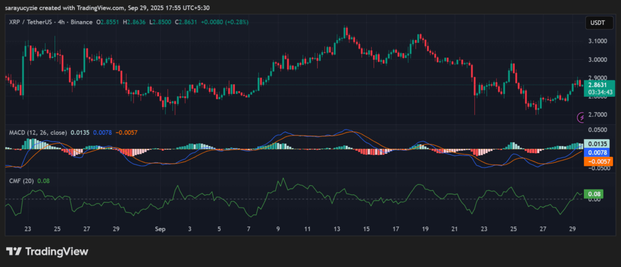Click the green 0.08 CMF value tag
Image resolution: width=621 pixels, height=267 pixels.
(594, 195)
